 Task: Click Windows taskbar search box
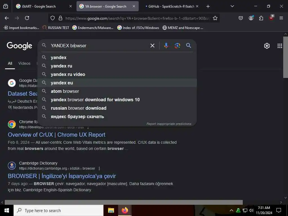point(58,210)
